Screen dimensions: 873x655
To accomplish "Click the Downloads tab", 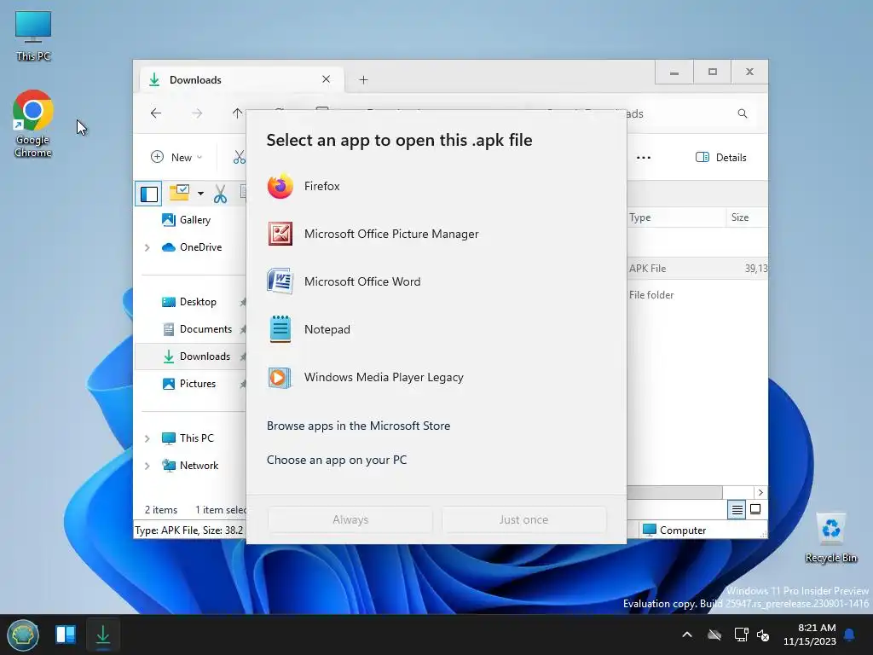I will coord(241,79).
